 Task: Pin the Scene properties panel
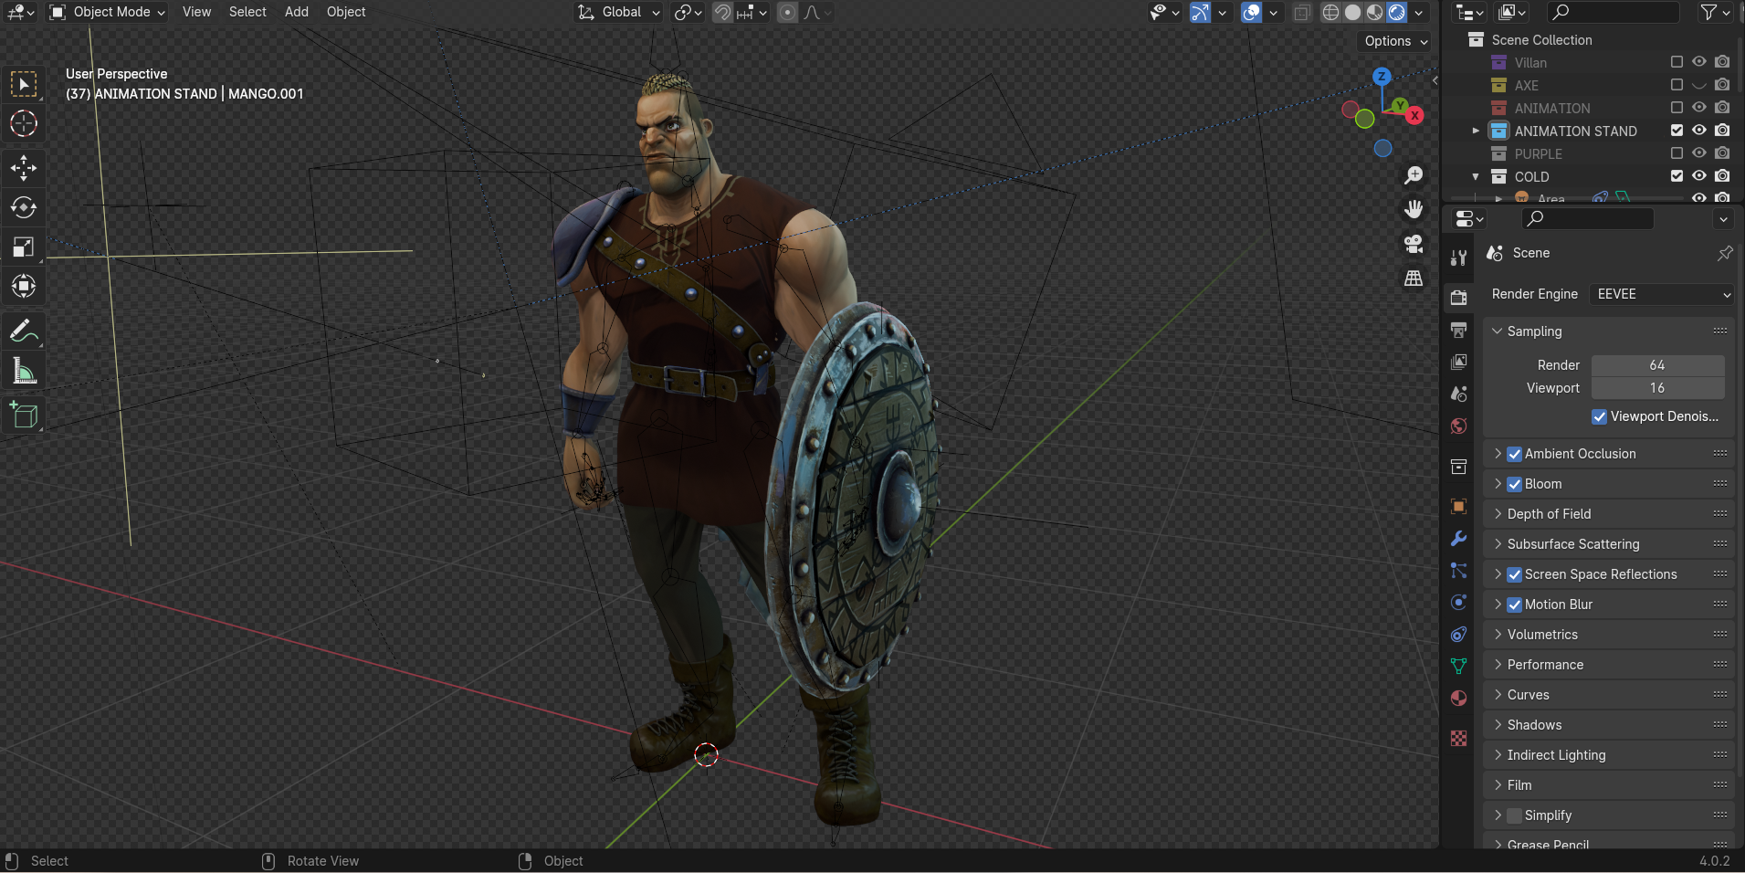(x=1725, y=253)
